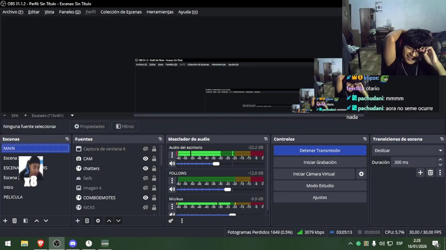
Task: Open source properties gear in Fuentes toolbar
Action: tap(98, 220)
